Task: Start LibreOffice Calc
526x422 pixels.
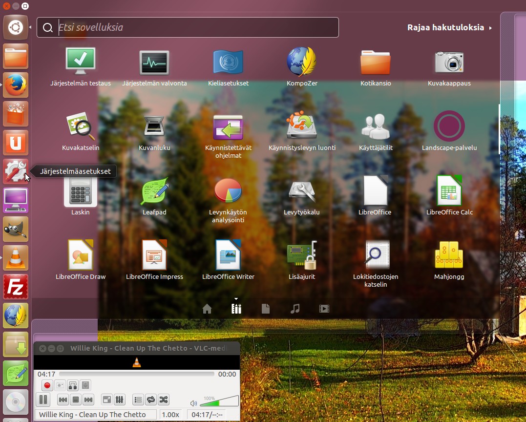Action: click(x=449, y=191)
